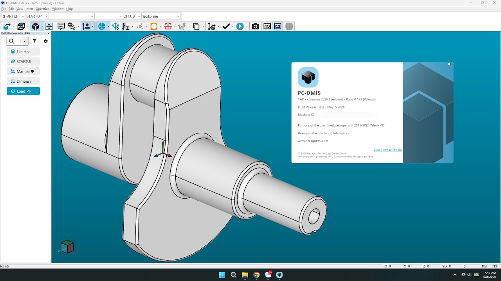Open the Operation menu
This screenshot has height=281, width=501.
click(x=43, y=9)
